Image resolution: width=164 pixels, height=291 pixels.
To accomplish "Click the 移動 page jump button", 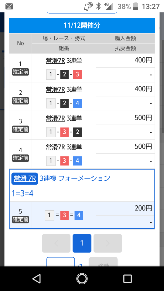I will pos(103,262).
